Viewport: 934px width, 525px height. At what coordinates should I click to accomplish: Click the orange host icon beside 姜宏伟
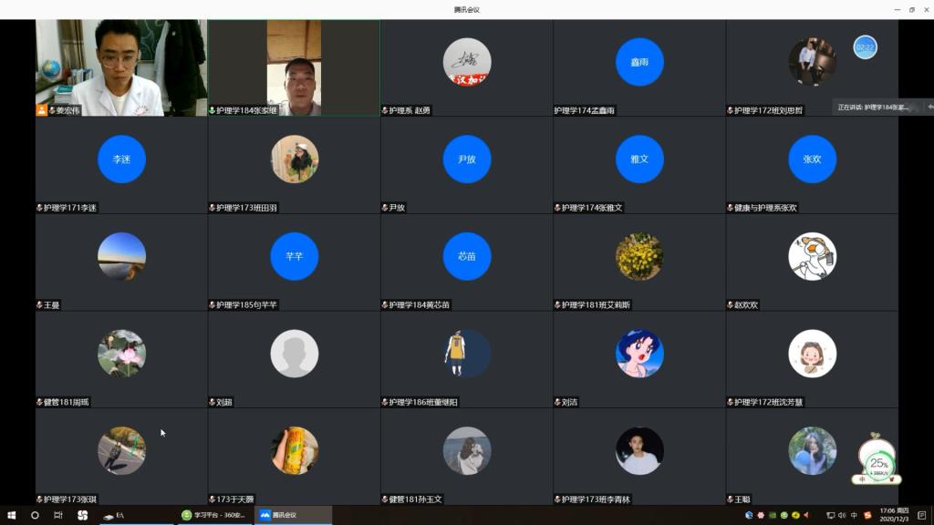pyautogui.click(x=41, y=110)
